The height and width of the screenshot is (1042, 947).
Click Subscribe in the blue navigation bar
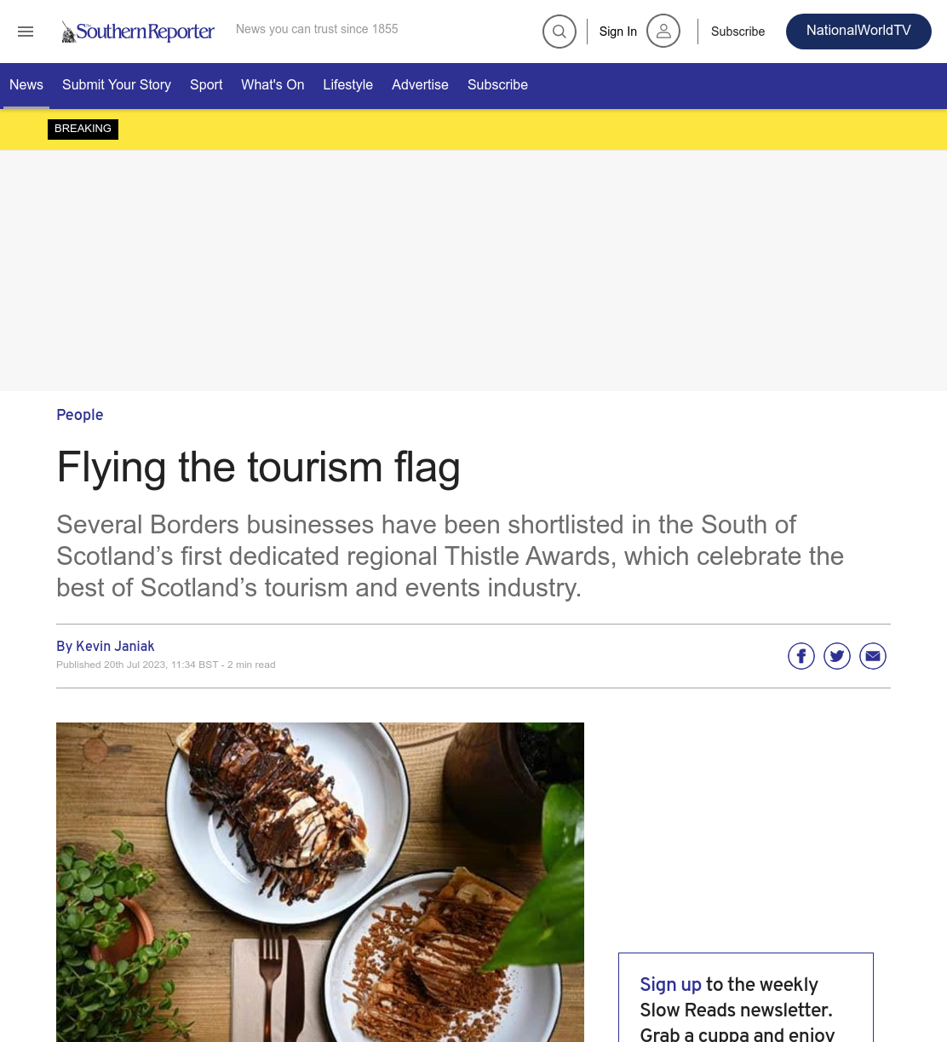[x=497, y=85]
